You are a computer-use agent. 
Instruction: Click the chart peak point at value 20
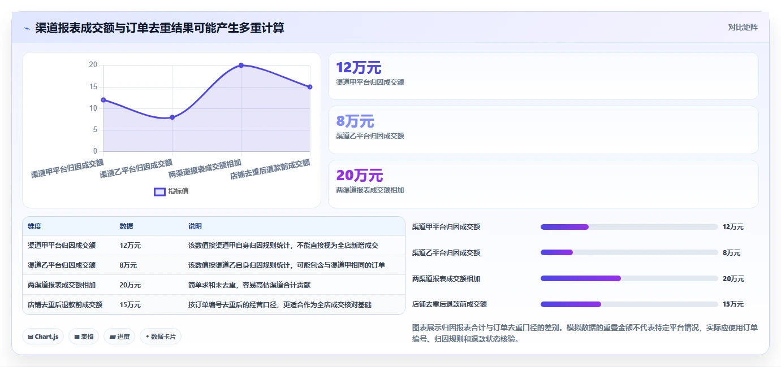click(x=241, y=65)
